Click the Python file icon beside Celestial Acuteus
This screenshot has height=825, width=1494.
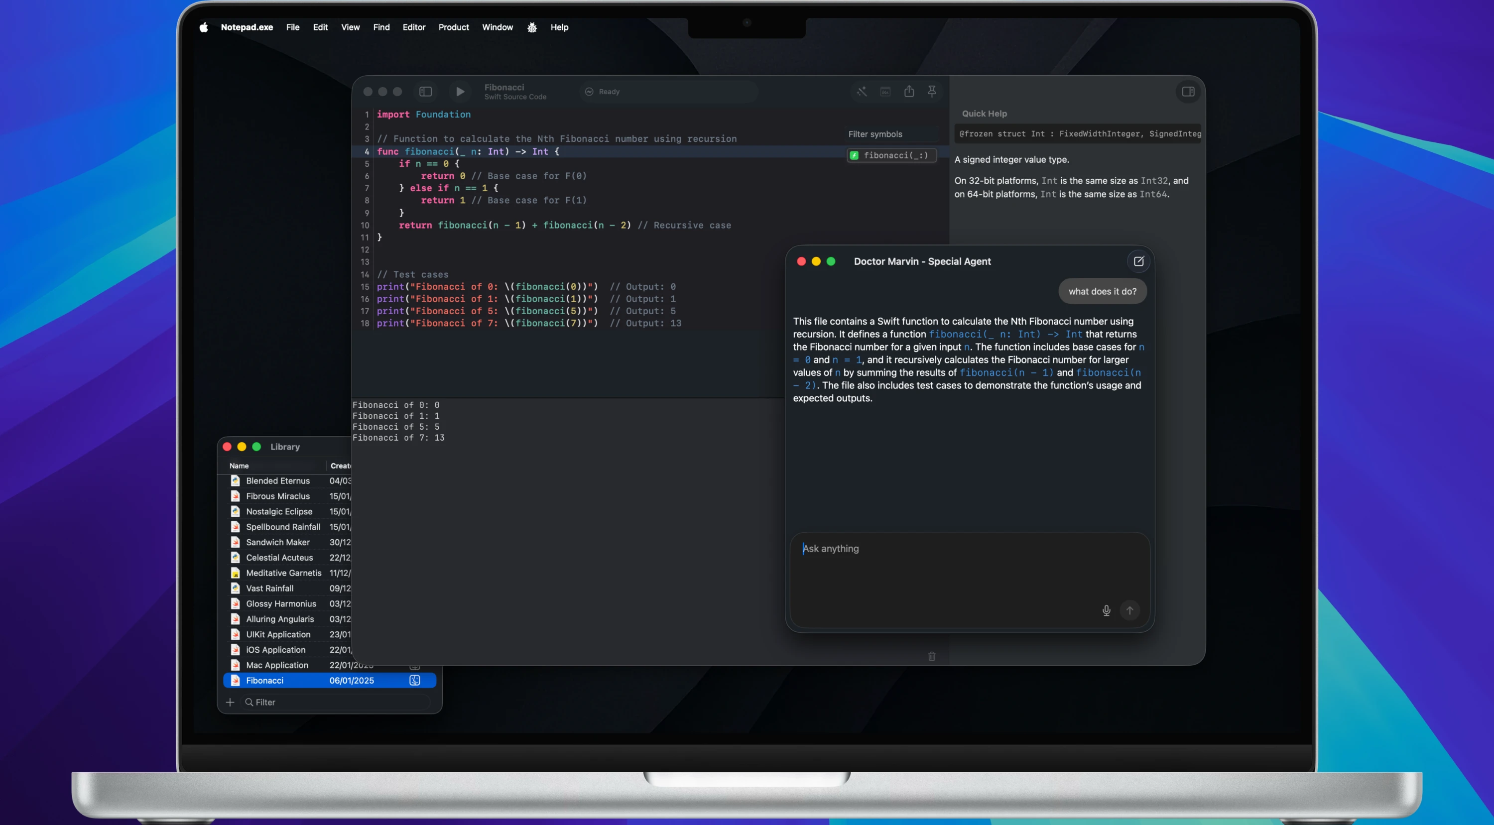pyautogui.click(x=235, y=558)
